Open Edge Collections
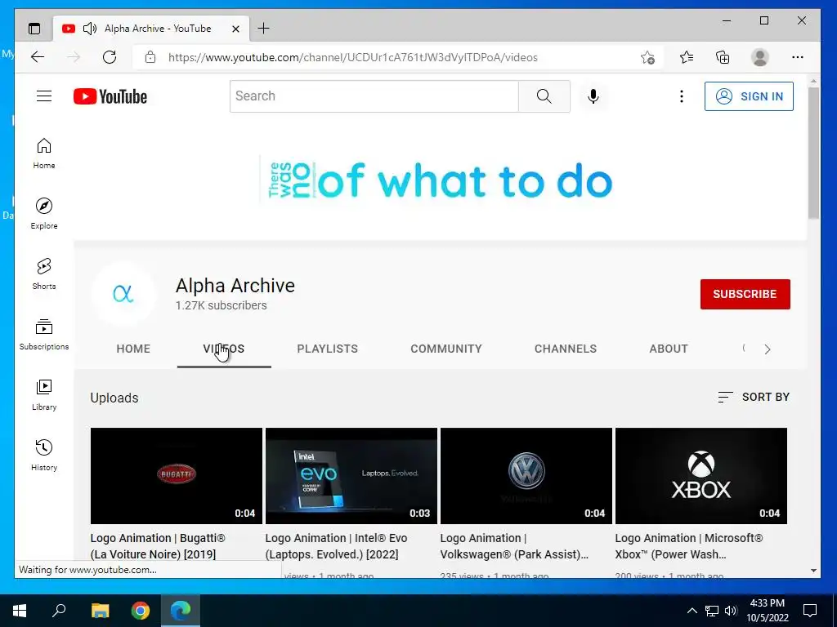 (x=723, y=57)
